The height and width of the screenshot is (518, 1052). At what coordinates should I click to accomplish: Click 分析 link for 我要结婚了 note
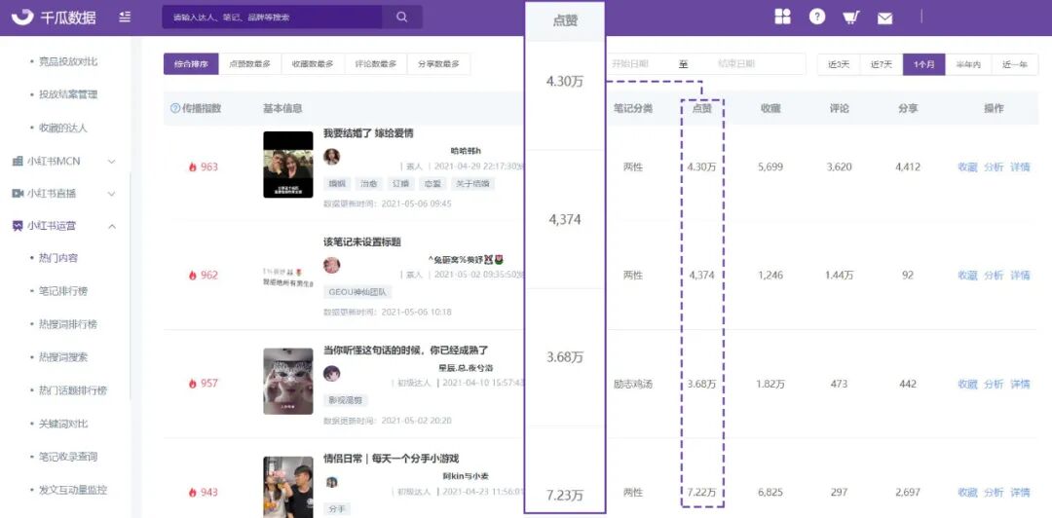[994, 167]
